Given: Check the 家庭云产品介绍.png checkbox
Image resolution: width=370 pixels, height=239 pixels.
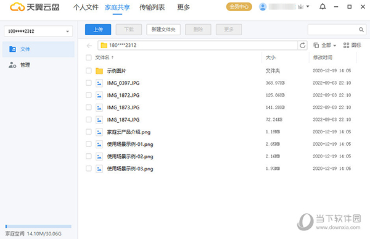Looking at the screenshot, I should (88, 132).
